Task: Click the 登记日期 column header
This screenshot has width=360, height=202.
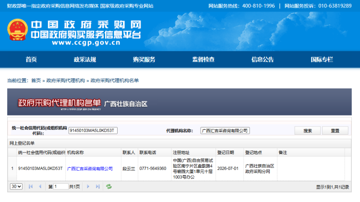Action: point(230,152)
